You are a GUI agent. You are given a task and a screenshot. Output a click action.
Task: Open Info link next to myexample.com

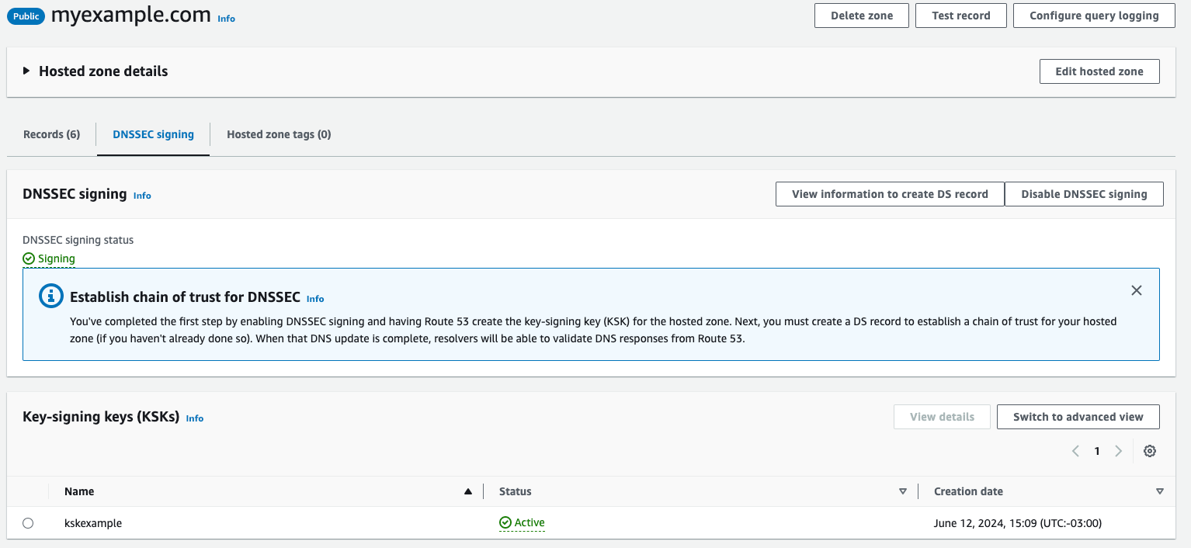tap(226, 19)
